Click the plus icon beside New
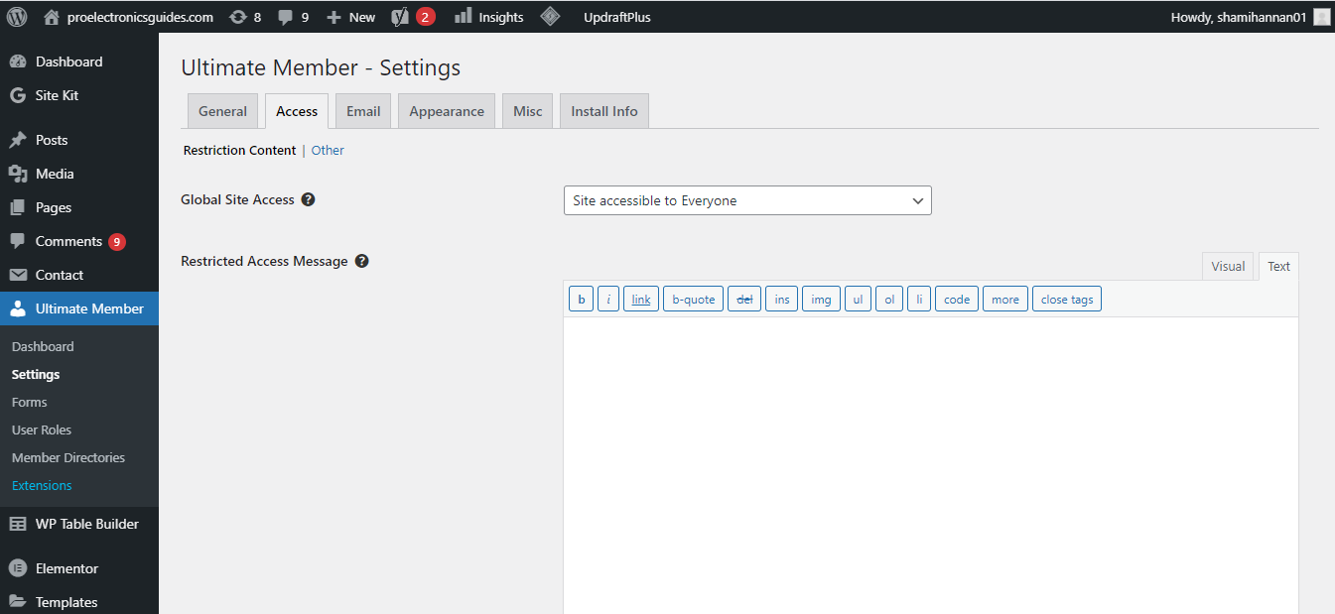Image resolution: width=1335 pixels, height=614 pixels. tap(334, 17)
